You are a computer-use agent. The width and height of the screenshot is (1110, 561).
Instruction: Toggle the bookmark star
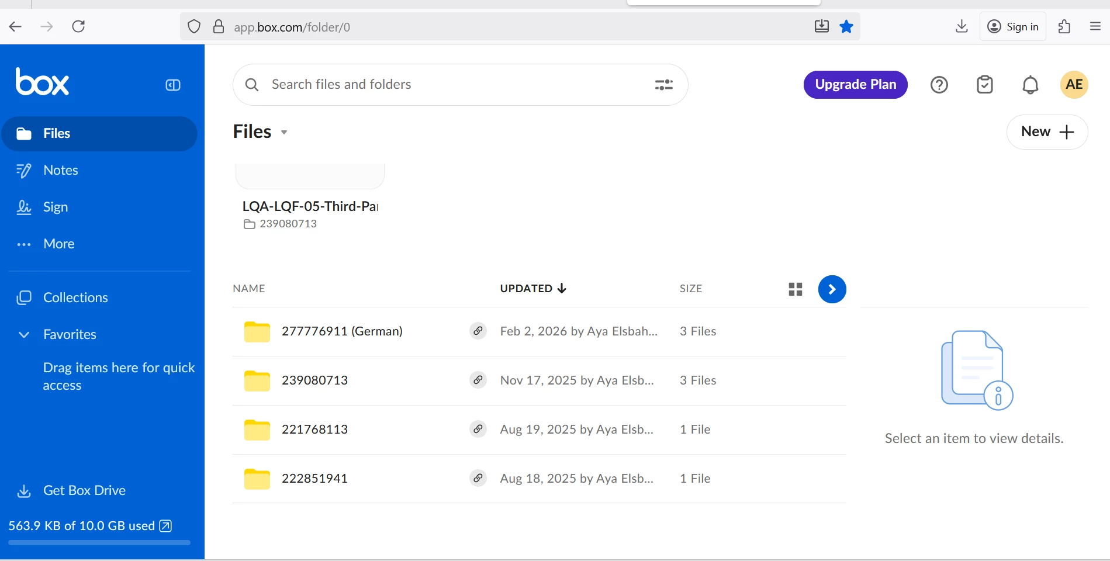(x=846, y=27)
